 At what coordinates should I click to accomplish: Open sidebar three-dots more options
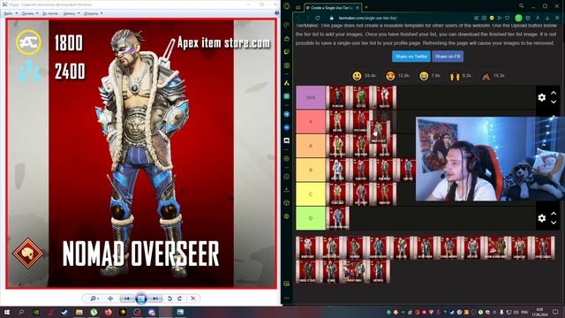coord(287,299)
